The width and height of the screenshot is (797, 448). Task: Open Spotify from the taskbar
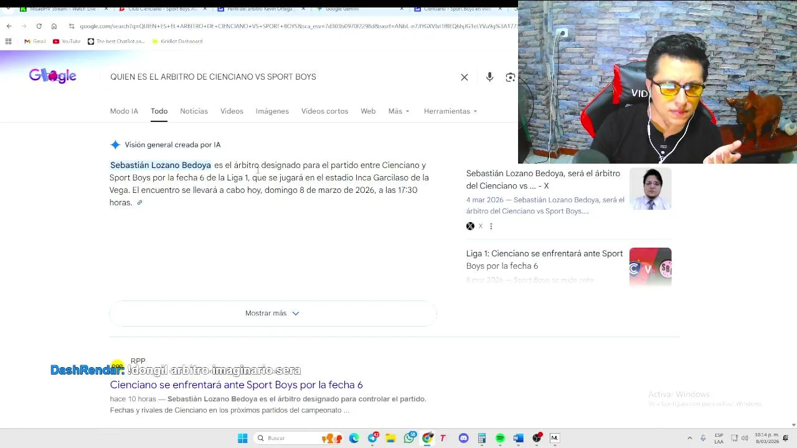click(500, 438)
